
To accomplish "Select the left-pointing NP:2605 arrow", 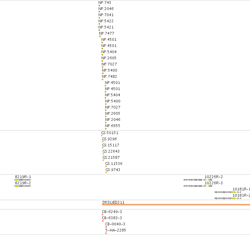I will pyautogui.click(x=102, y=61).
